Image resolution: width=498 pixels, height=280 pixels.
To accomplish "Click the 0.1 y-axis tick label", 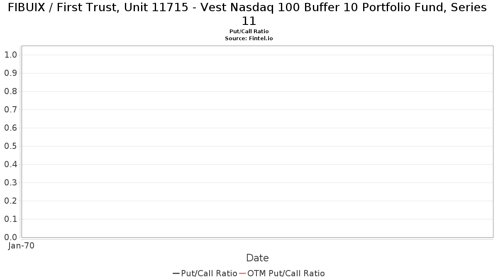I will tap(10, 219).
